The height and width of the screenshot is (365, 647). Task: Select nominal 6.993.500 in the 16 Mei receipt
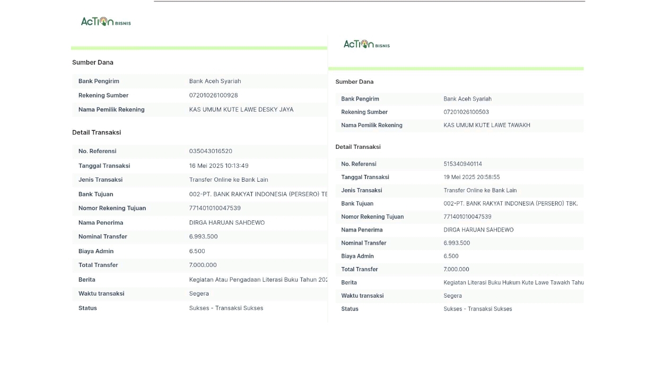point(204,237)
